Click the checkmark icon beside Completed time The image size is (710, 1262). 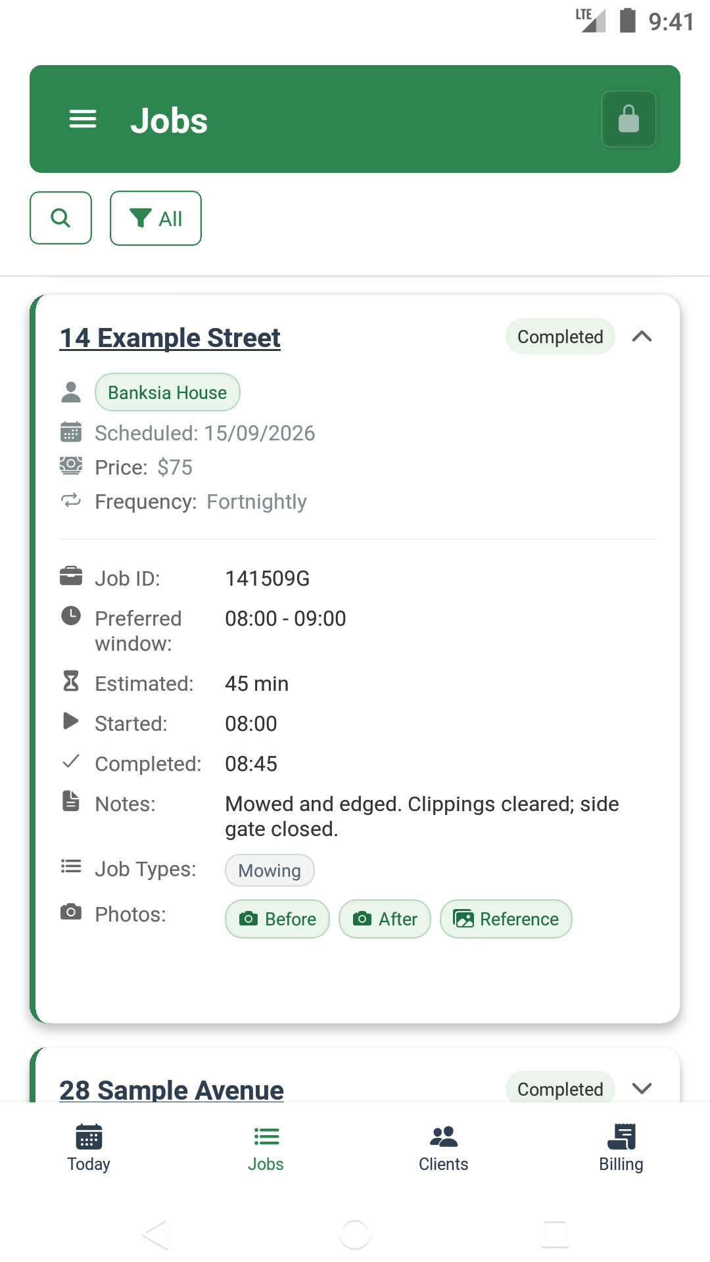[71, 761]
